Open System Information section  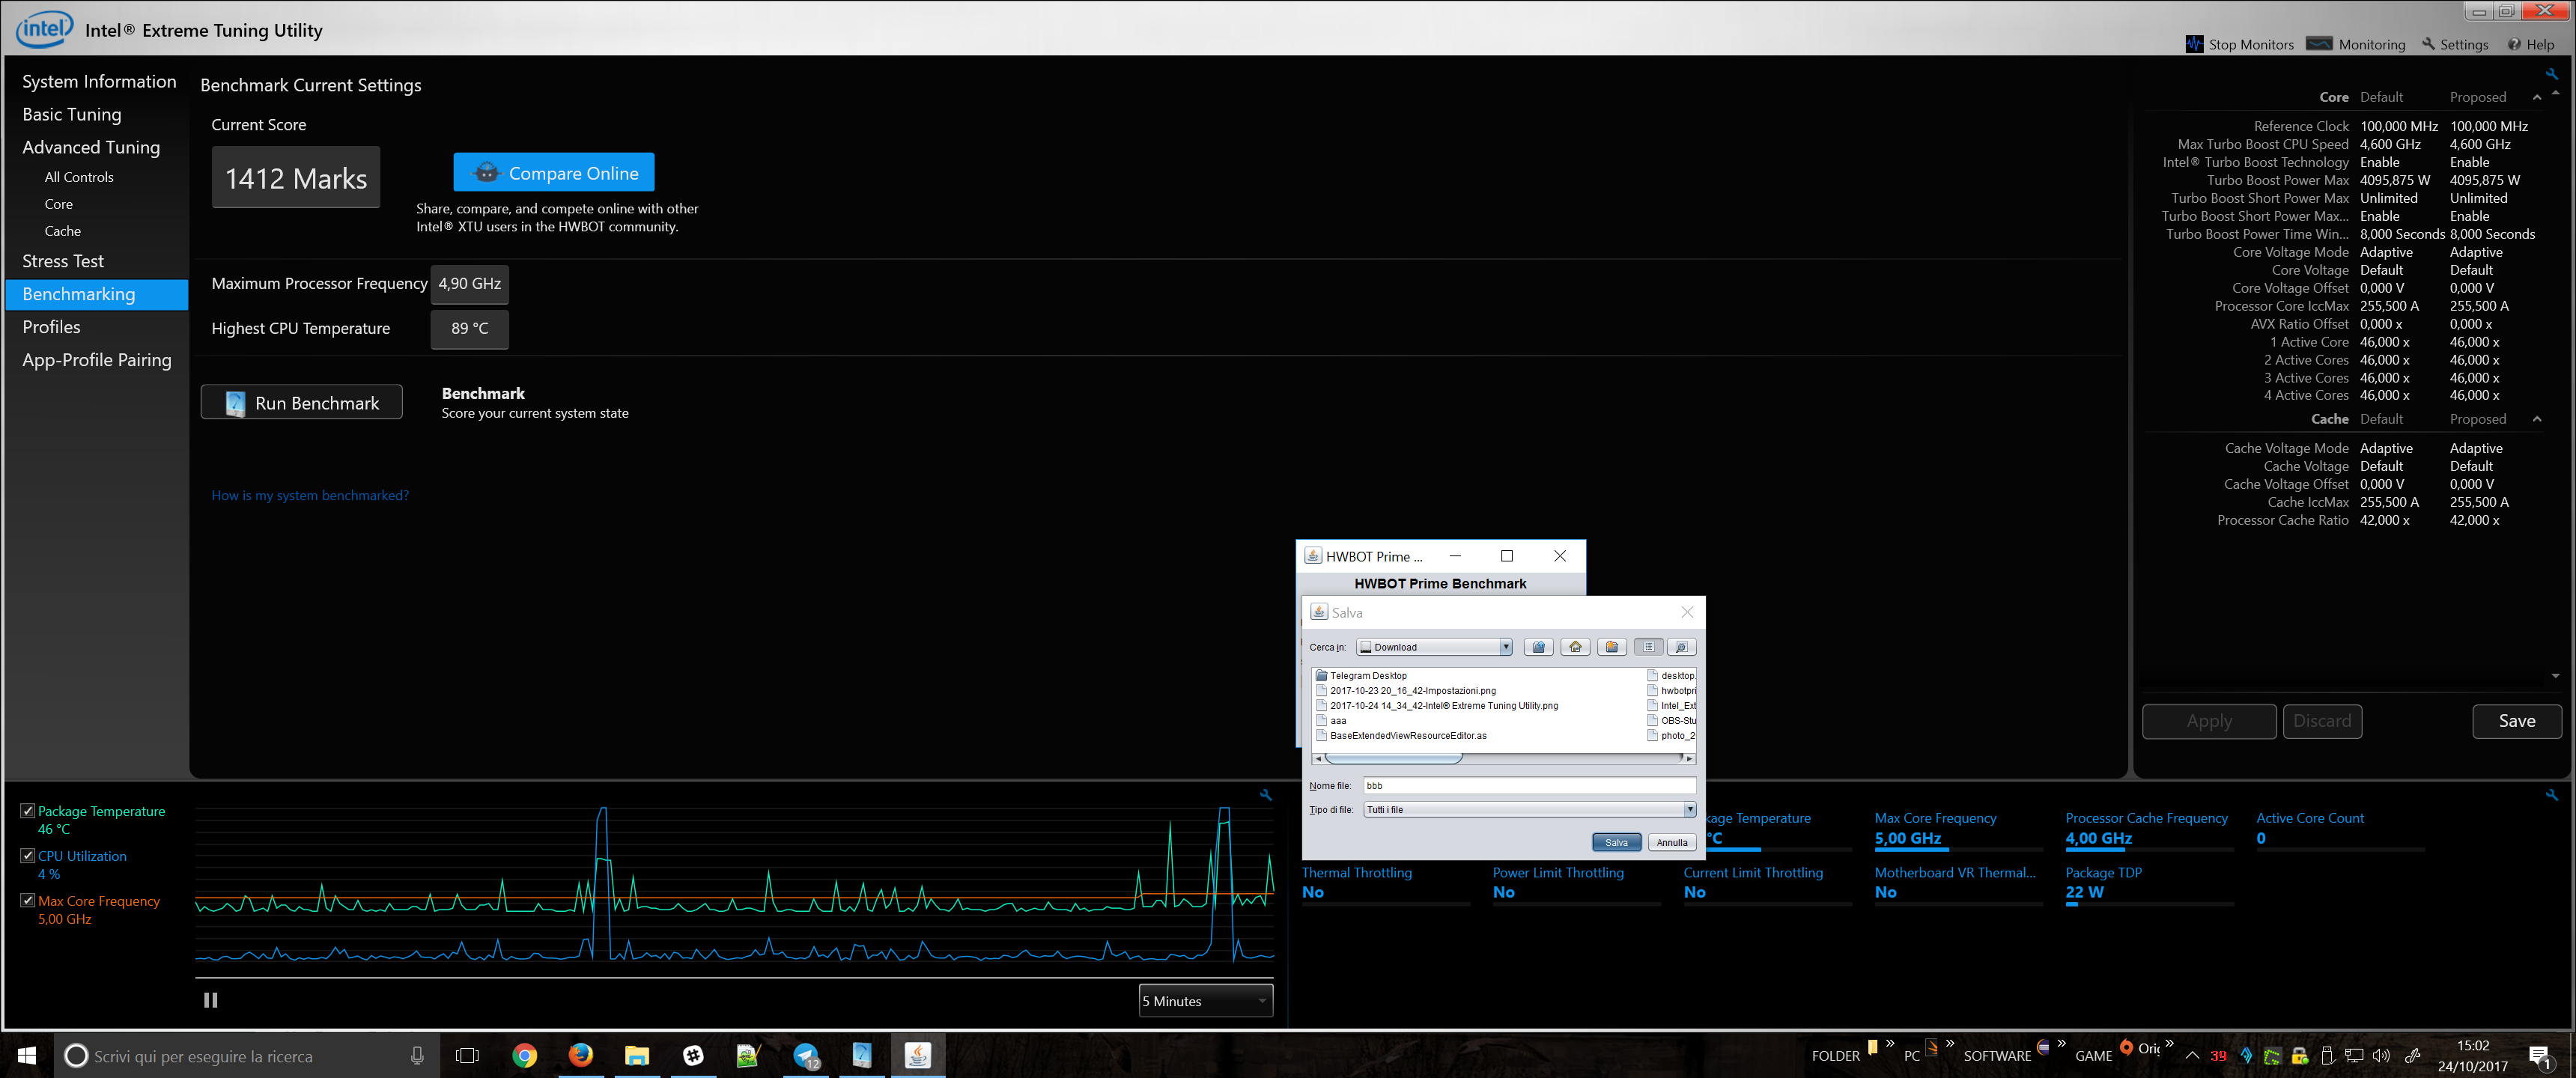pos(99,82)
